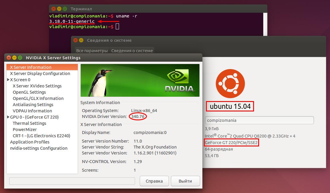Click the 1.29 NV-CONTROL version value
The width and height of the screenshot is (330, 193).
click(x=138, y=162)
